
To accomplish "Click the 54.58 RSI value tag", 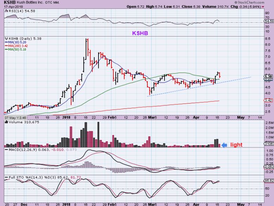I will [x=269, y=21].
